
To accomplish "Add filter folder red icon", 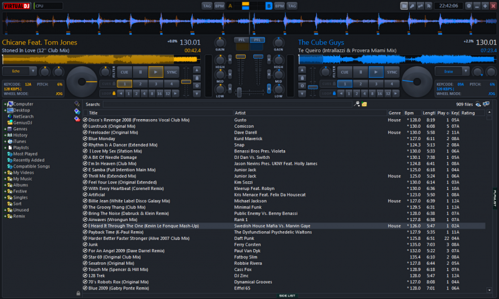I will (x=77, y=119).
